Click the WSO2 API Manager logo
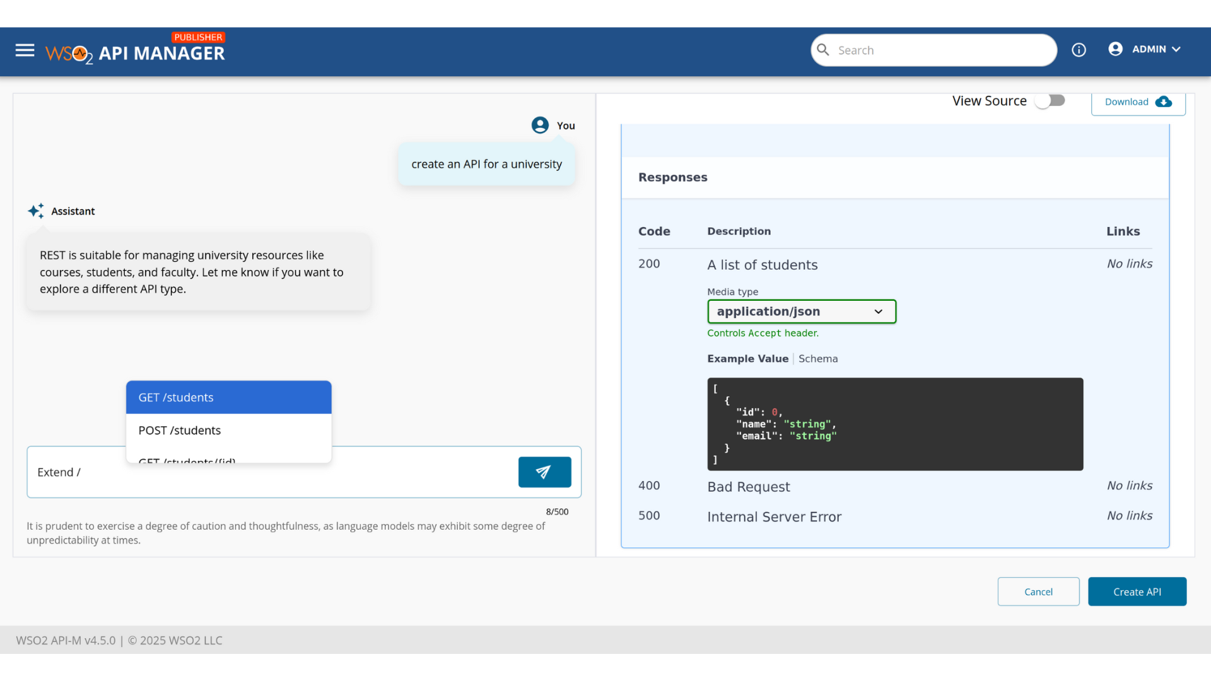This screenshot has width=1211, height=681. [x=135, y=52]
